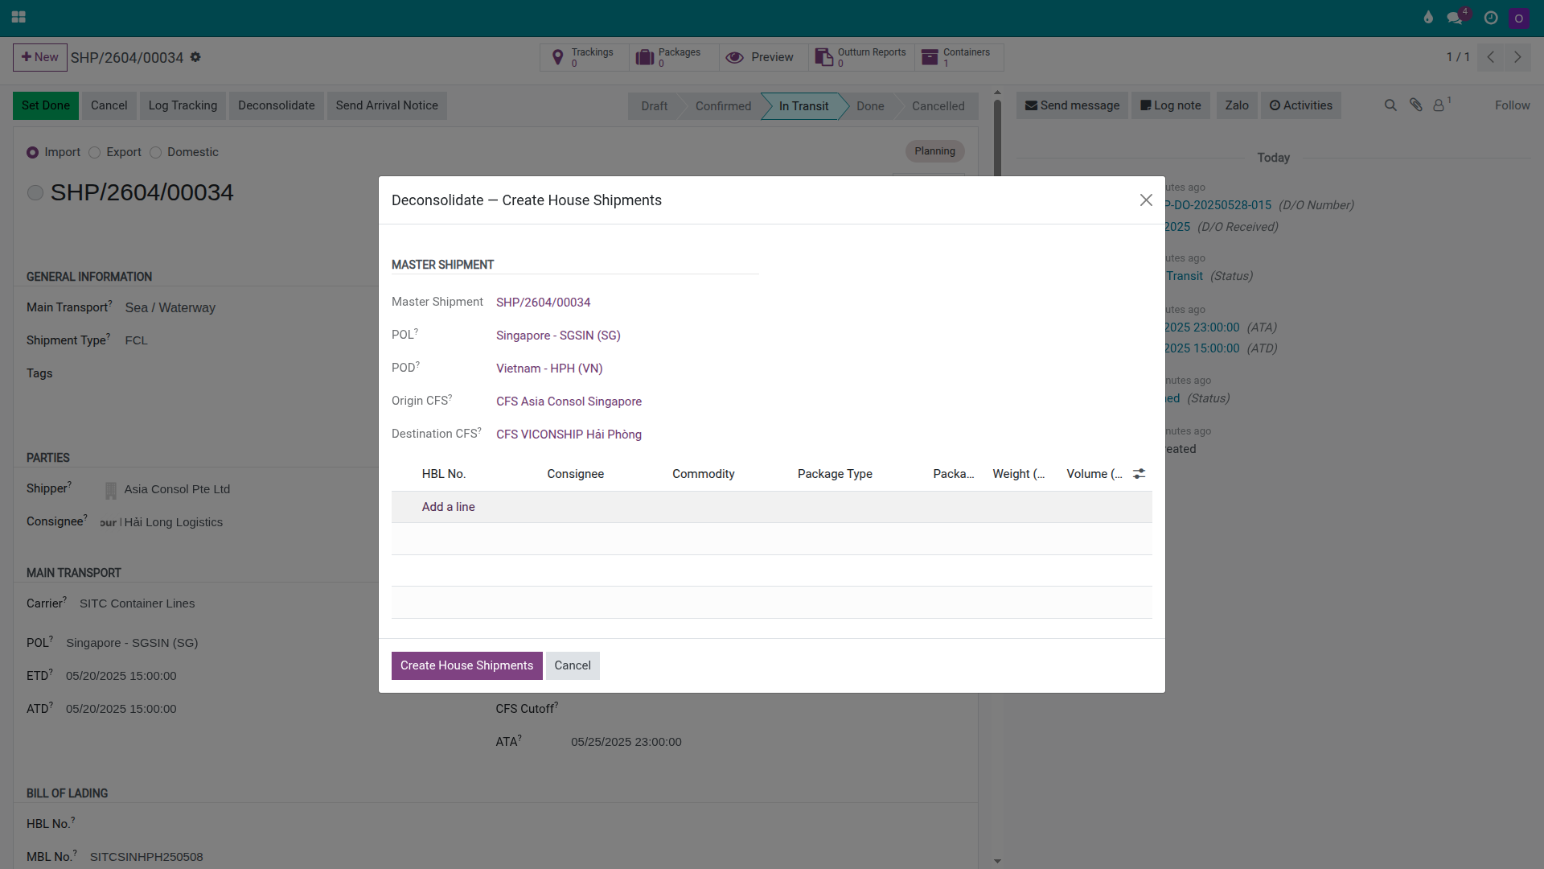Open Outturn Reports smart button
Viewport: 1544px width, 869px height.
pyautogui.click(x=861, y=57)
